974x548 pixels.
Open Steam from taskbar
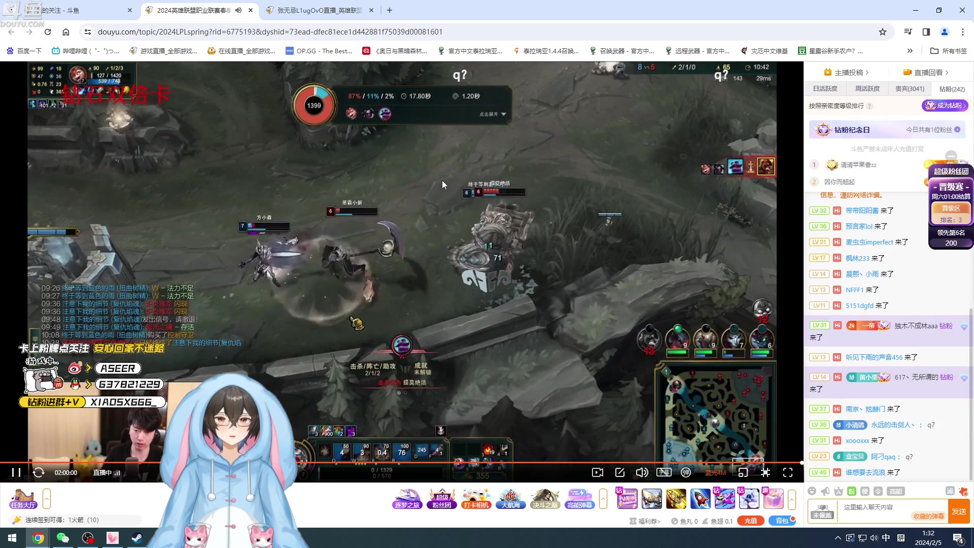coord(137,538)
